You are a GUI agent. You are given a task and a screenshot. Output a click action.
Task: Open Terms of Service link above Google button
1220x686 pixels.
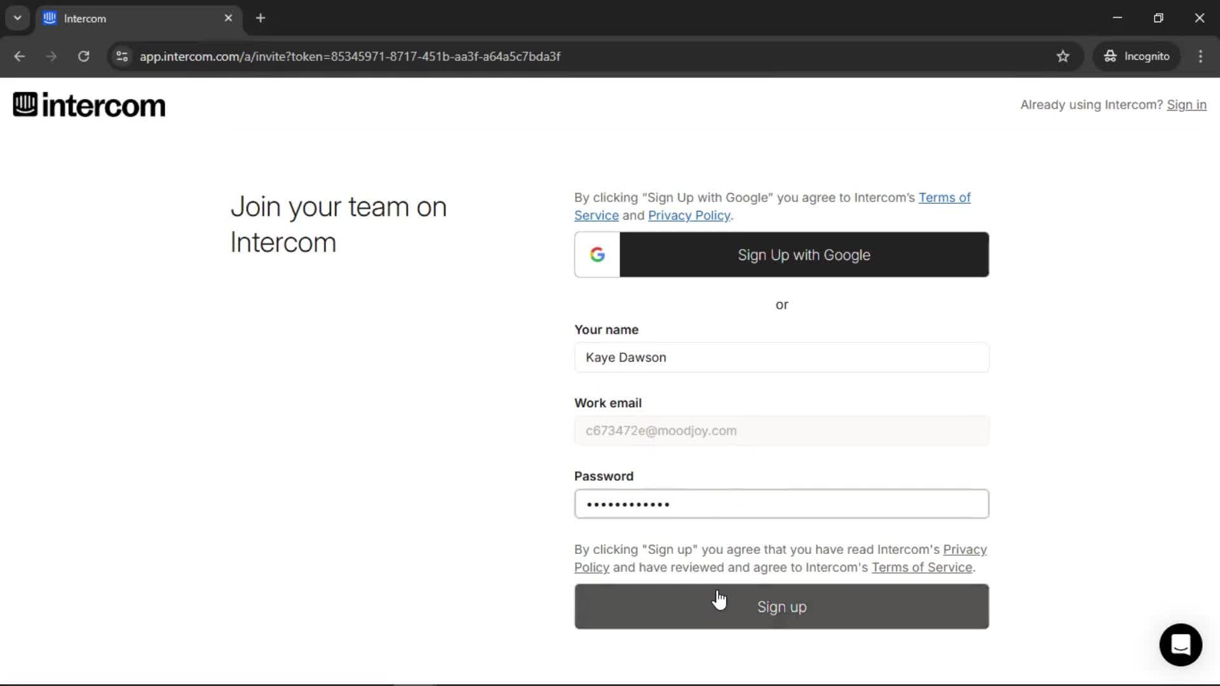tap(944, 198)
